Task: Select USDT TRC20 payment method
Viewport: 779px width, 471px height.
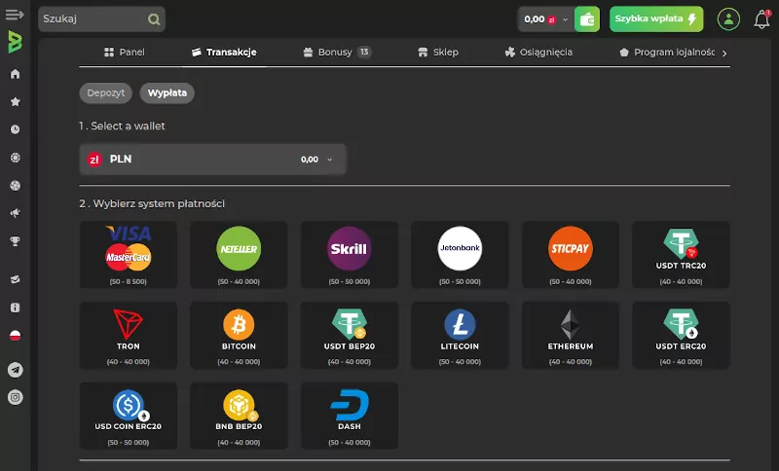Action: coord(681,255)
